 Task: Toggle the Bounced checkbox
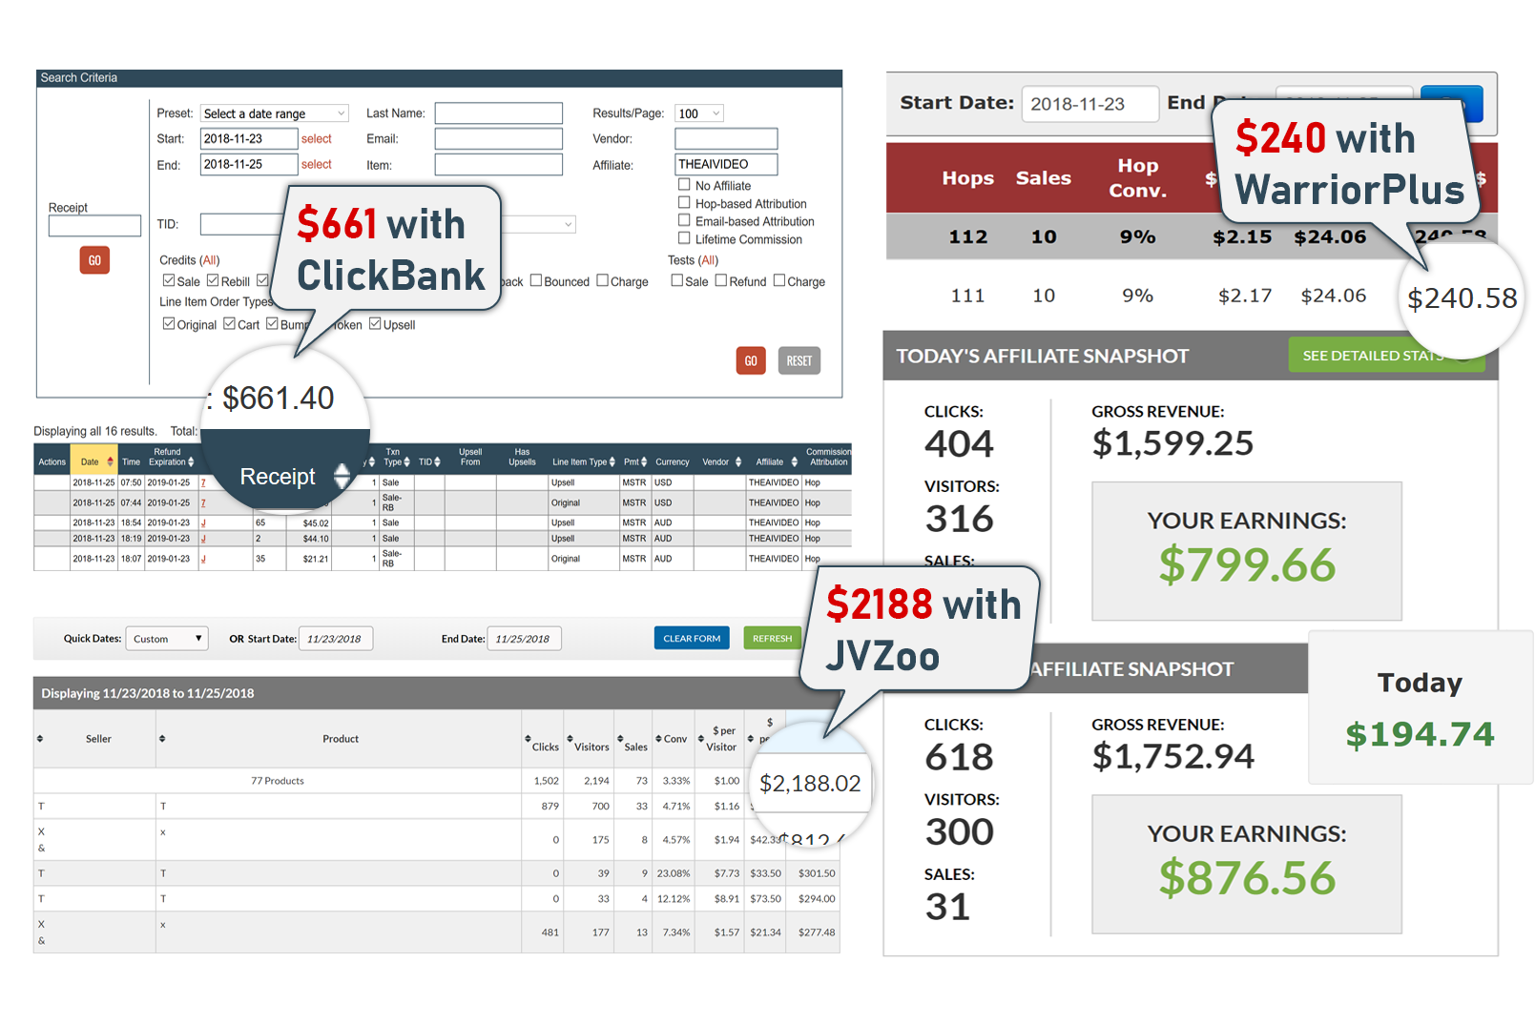click(x=536, y=280)
